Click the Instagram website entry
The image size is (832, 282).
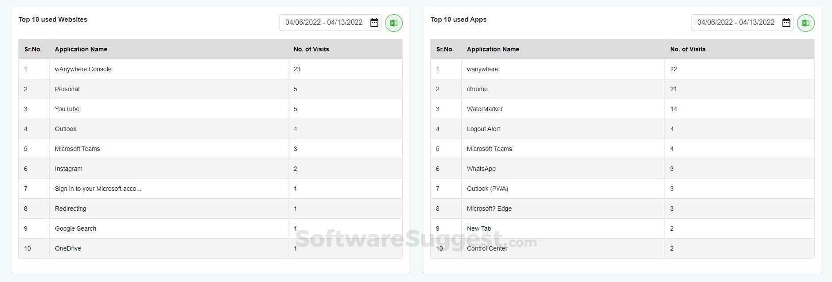[x=69, y=169]
